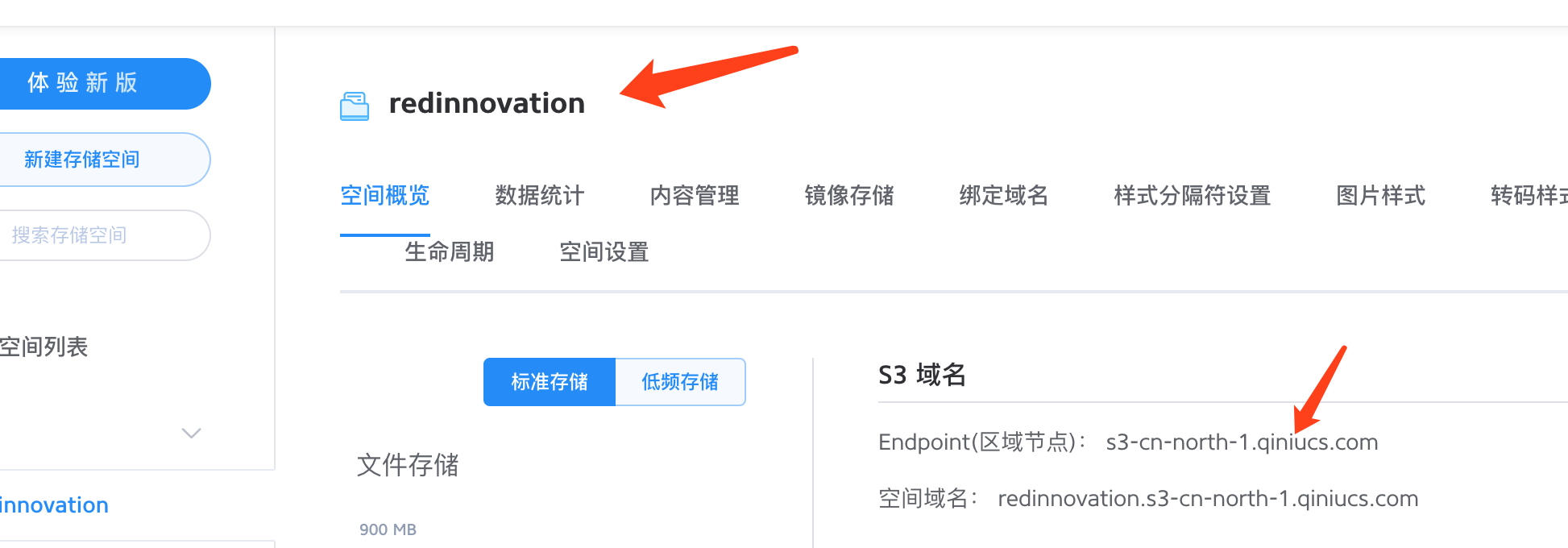Select the 标准存储 storage toggle
1568x548 pixels.
pyautogui.click(x=550, y=382)
